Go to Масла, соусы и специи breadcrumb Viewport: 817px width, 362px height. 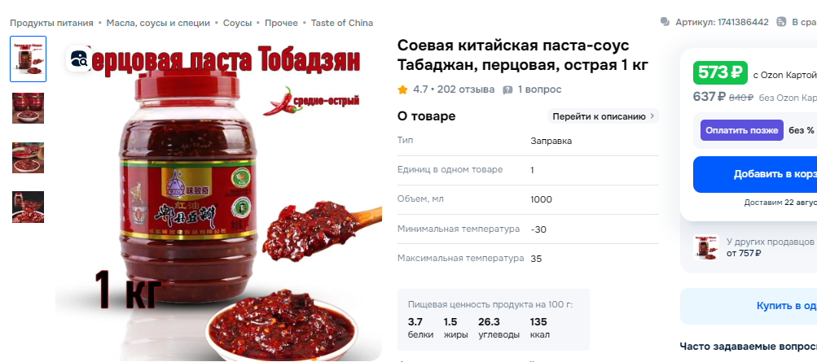(158, 23)
